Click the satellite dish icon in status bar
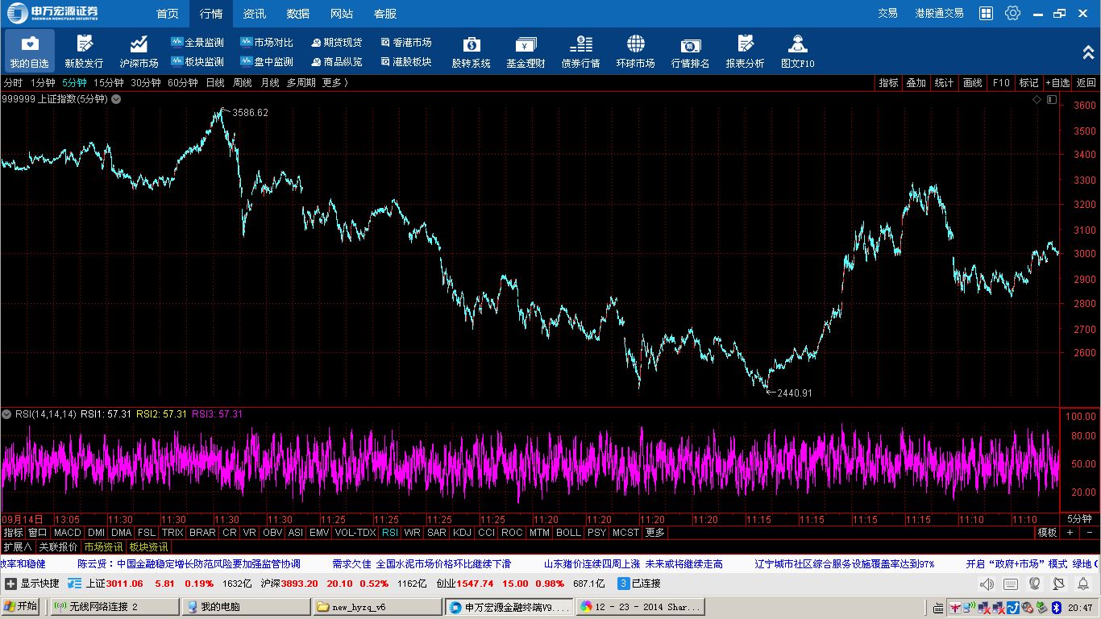Viewport: 1101px width, 619px height. (1059, 584)
